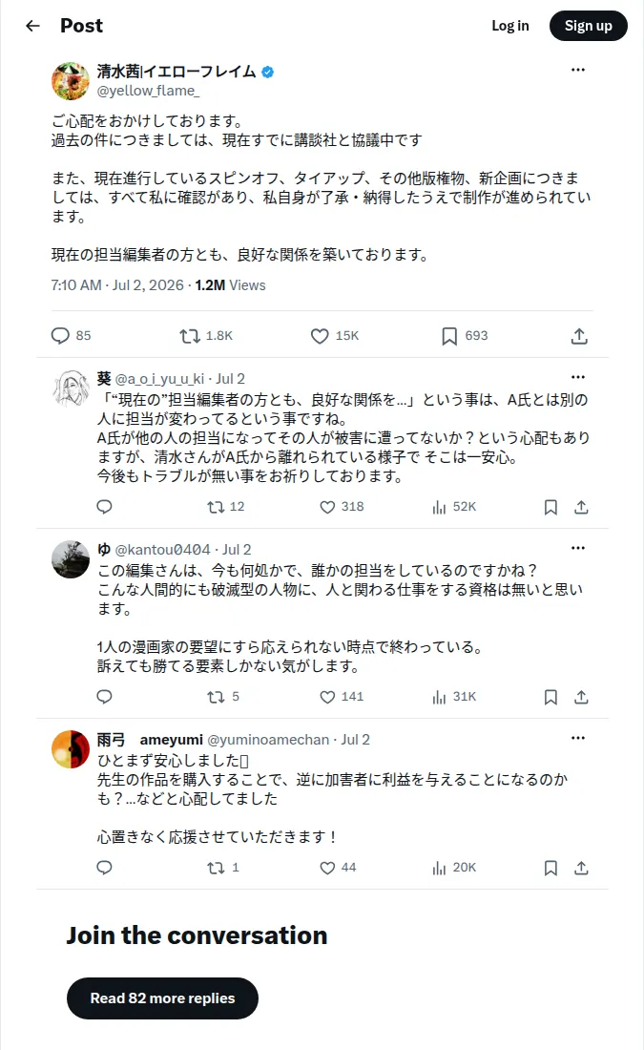The height and width of the screenshot is (1050, 644).
Task: Click 清水茜 profile avatar picture
Action: tap(71, 80)
